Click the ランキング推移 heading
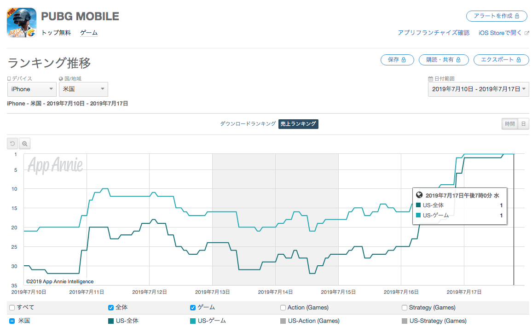Viewport: 532px width, 333px height. tap(49, 63)
